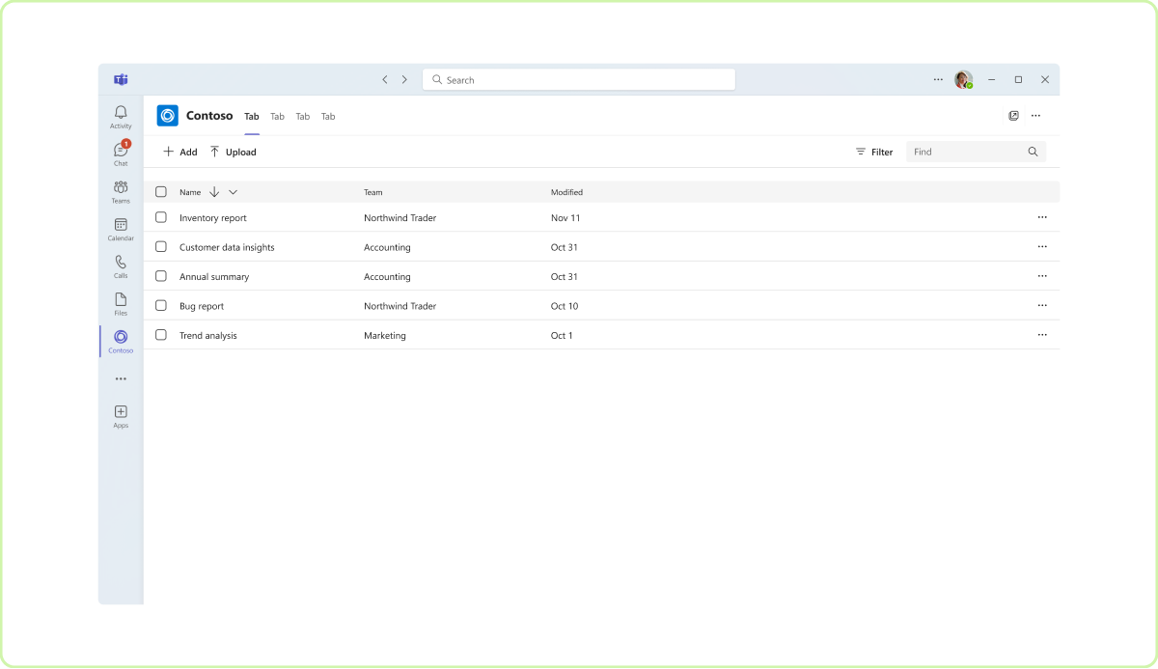Open the Trend analysis row options menu
Image resolution: width=1158 pixels, height=669 pixels.
pos(1041,335)
